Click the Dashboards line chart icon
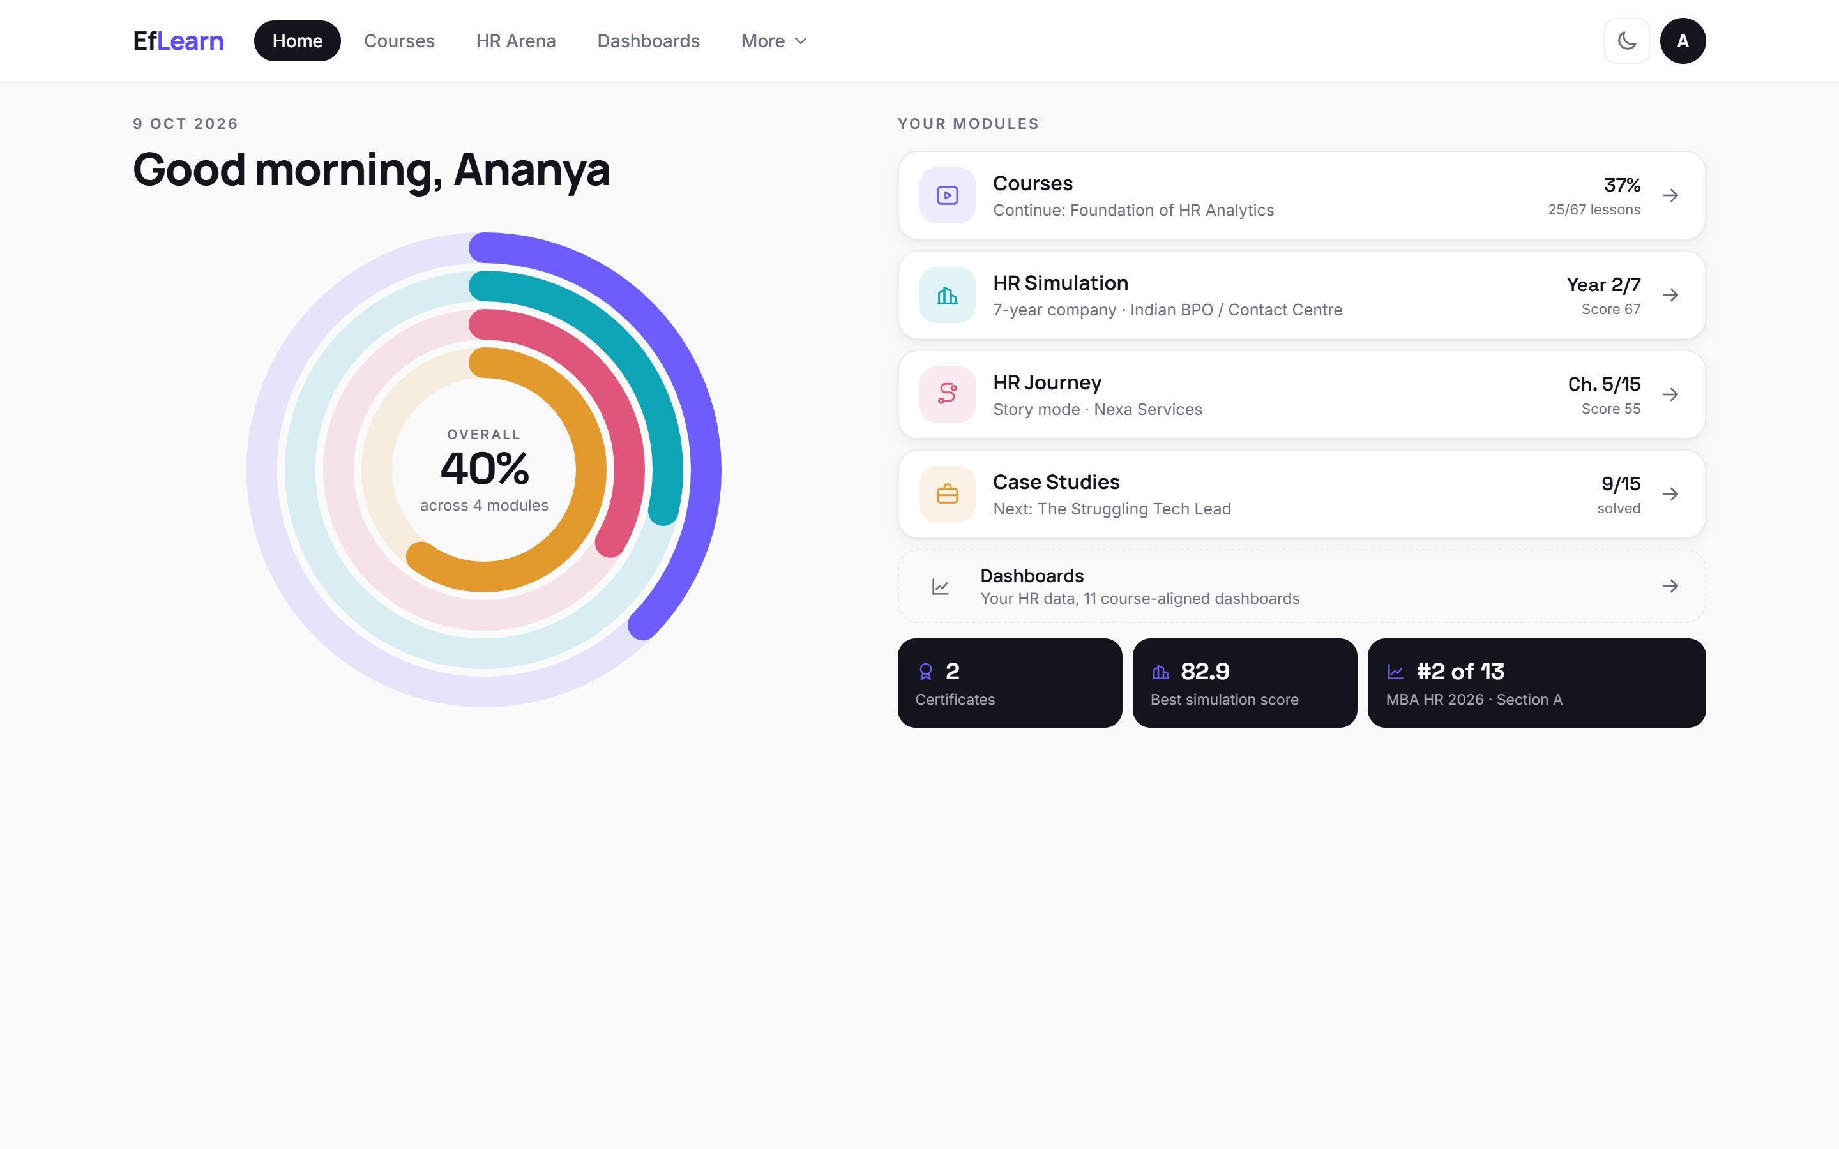1839x1149 pixels. [x=940, y=587]
